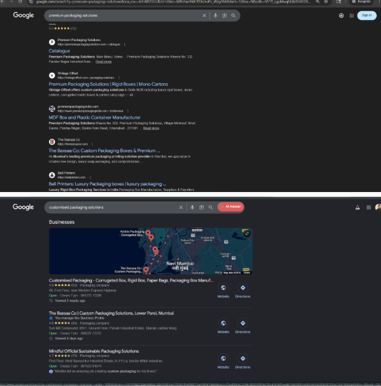Open more options for Catalogue result
Image resolution: width=381 pixels, height=386 pixels.
[124, 45]
